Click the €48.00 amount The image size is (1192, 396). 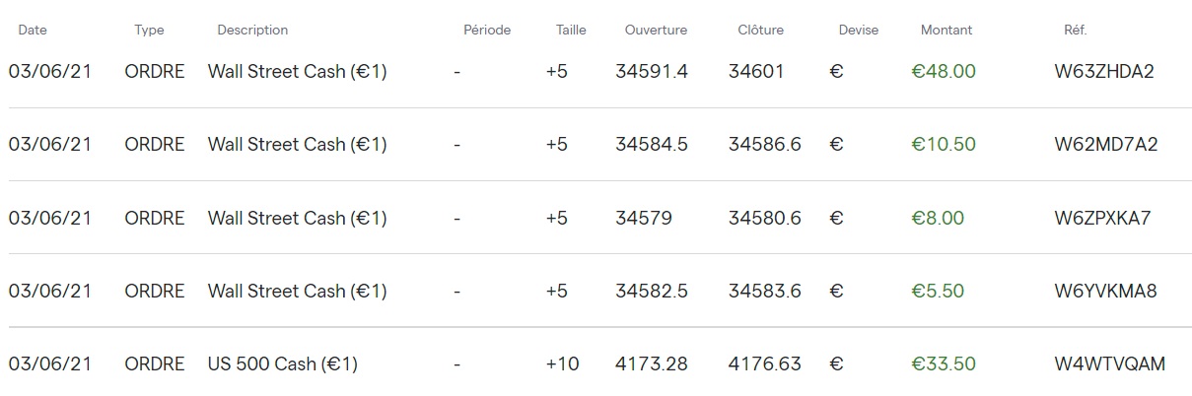(x=943, y=72)
